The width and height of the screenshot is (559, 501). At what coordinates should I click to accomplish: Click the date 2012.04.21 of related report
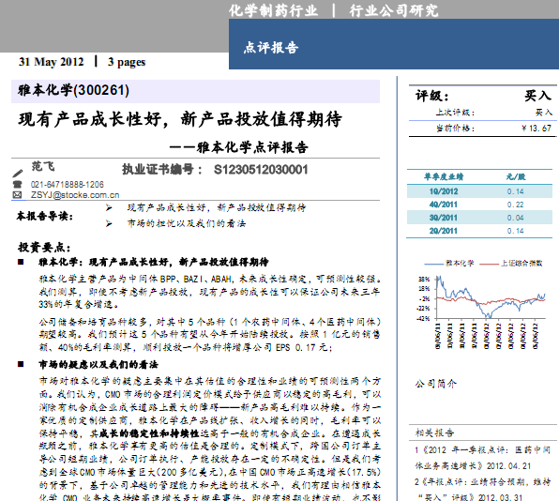click(509, 466)
